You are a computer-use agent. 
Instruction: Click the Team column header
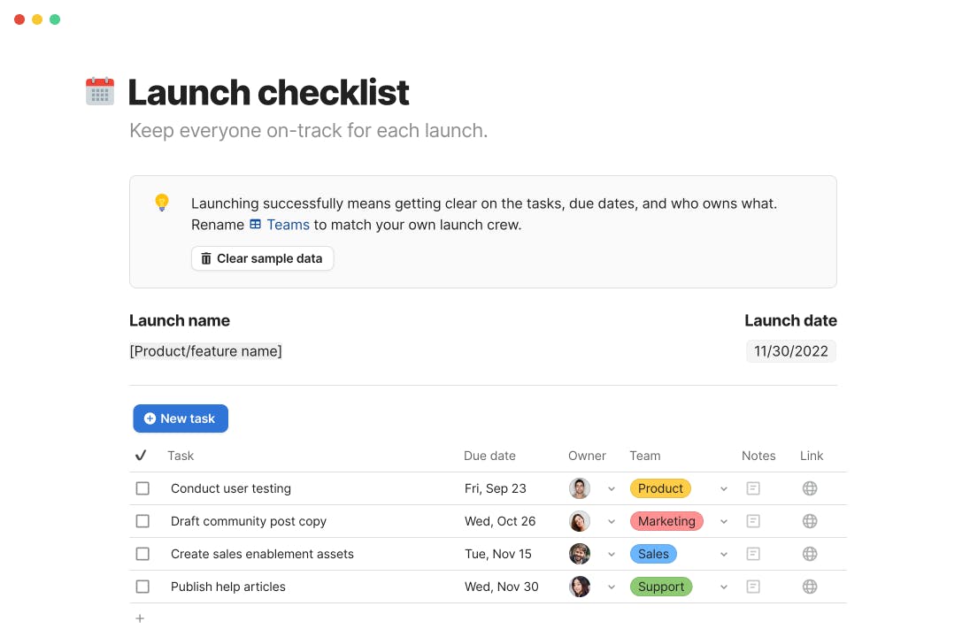644,456
